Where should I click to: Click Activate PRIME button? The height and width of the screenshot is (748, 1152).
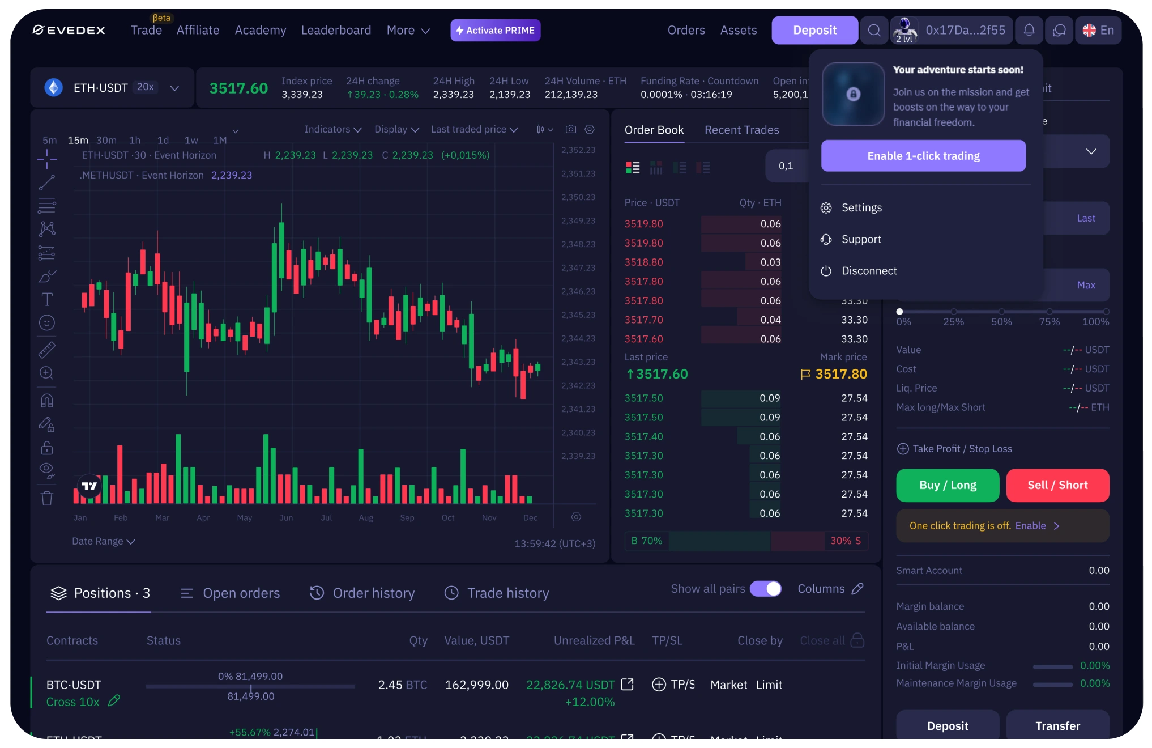[496, 30]
